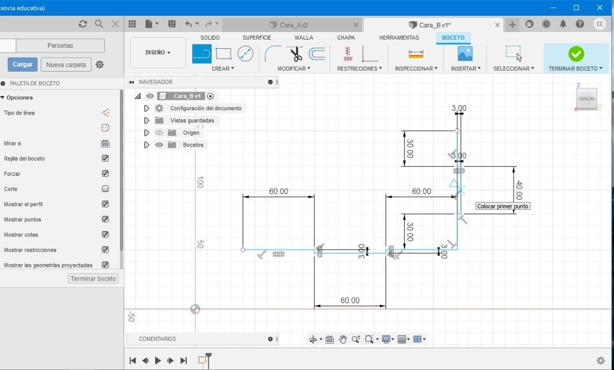The width and height of the screenshot is (614, 370).
Task: Toggle Mostrar restricciones checkbox
Action: point(105,250)
